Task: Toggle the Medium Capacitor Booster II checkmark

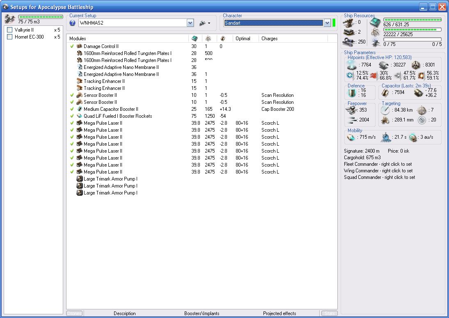Action: click(72, 109)
